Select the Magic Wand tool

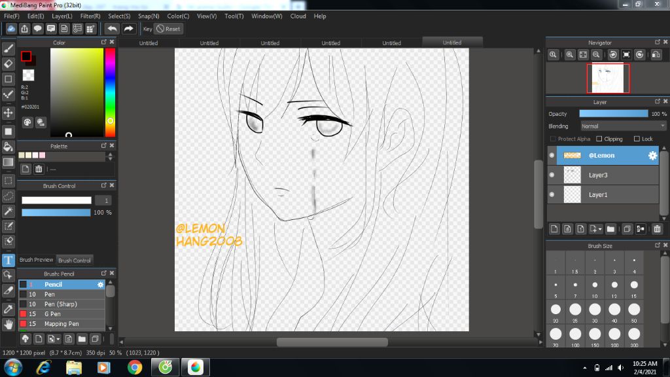8,211
